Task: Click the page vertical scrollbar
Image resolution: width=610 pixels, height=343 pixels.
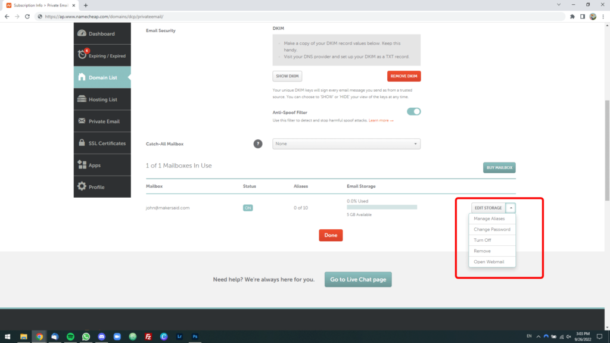Action: coord(607,151)
